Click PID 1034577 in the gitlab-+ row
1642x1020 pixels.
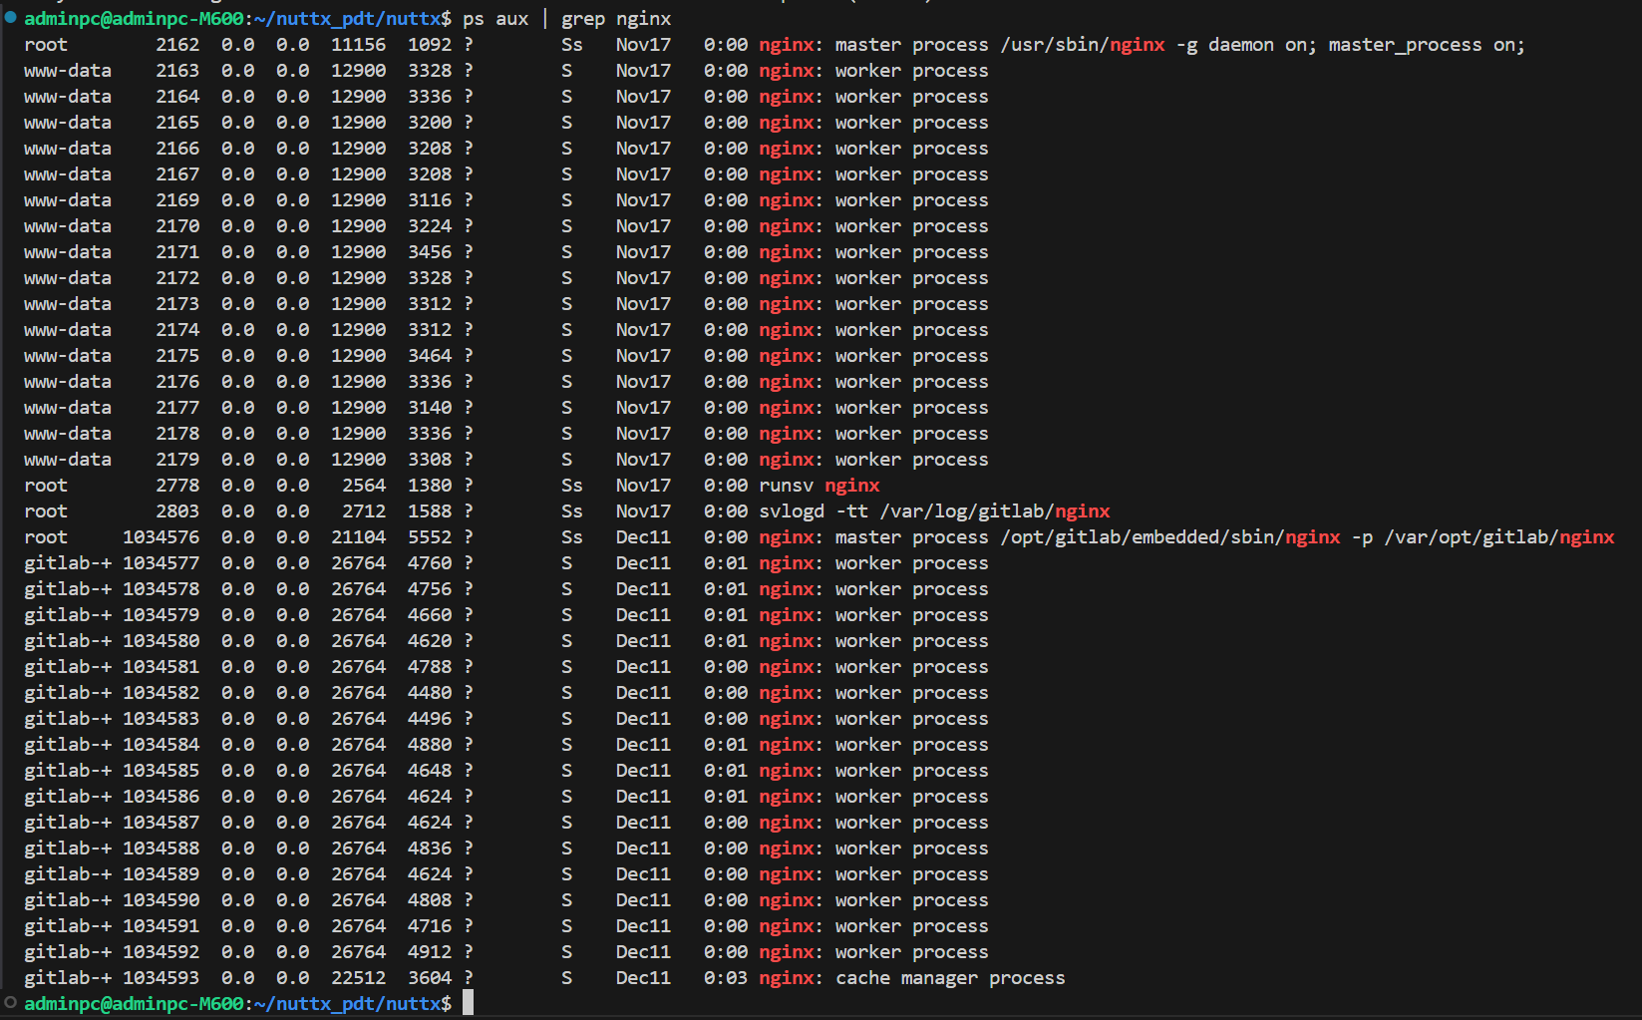coord(161,563)
